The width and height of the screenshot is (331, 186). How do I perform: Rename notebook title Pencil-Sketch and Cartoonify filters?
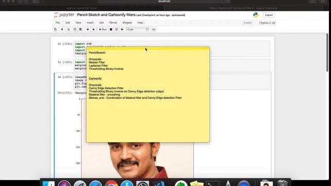pos(106,15)
